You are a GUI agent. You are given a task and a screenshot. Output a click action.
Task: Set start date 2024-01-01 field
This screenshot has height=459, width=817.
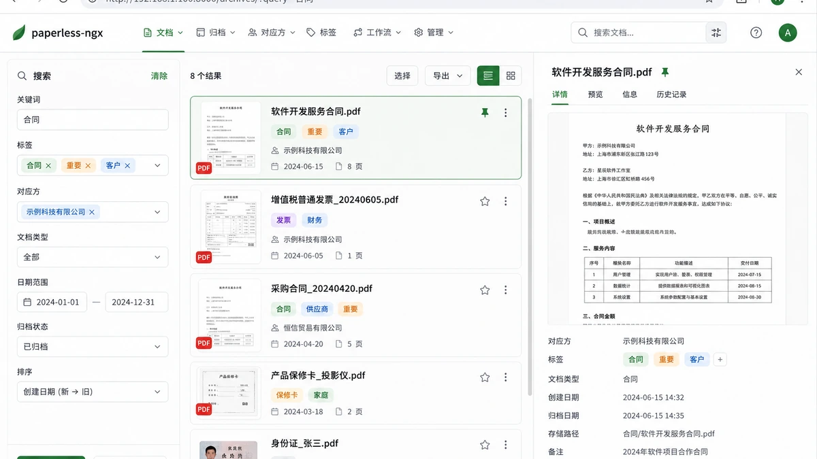(x=52, y=302)
